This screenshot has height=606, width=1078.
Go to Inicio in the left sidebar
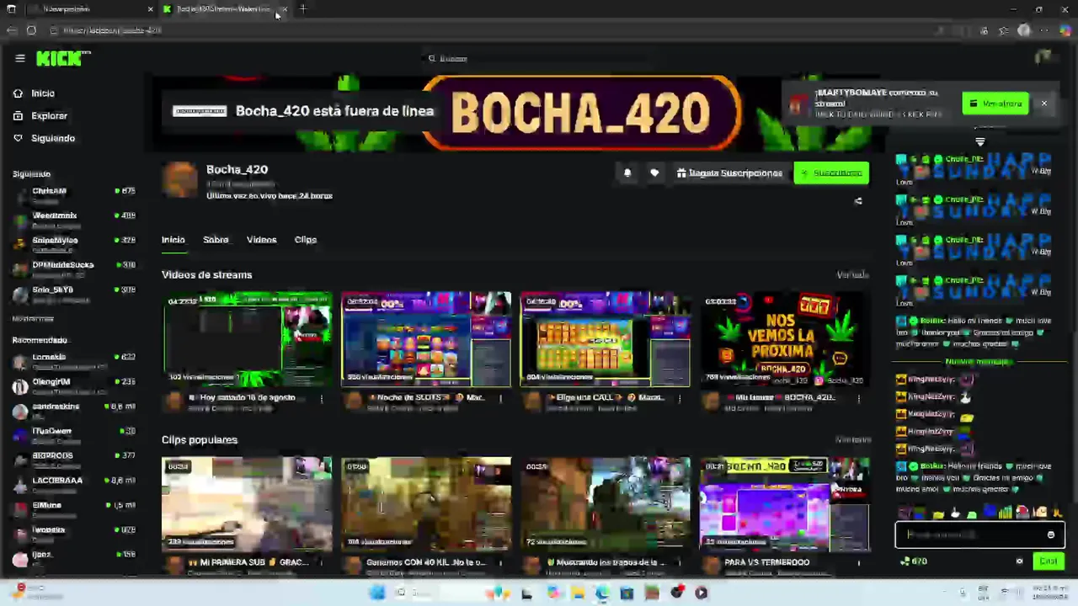click(x=34, y=93)
